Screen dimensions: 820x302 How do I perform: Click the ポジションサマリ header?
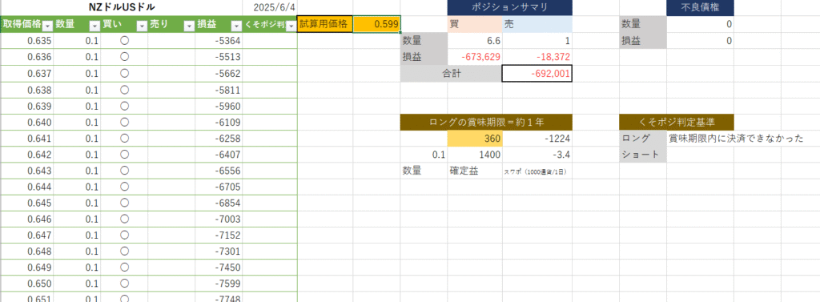510,8
